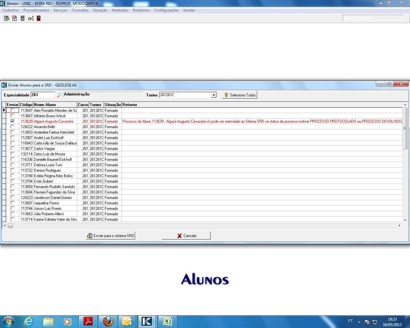
Task: Click the Internet Explorer taskbar icon
Action: coord(29,321)
